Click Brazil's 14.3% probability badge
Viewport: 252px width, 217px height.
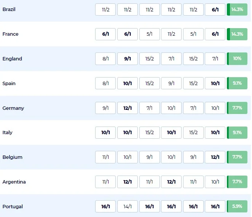237,10
